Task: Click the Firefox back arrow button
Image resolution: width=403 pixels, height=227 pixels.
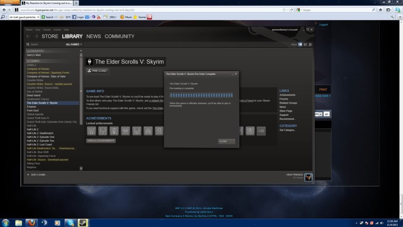Action: pyautogui.click(x=4, y=10)
